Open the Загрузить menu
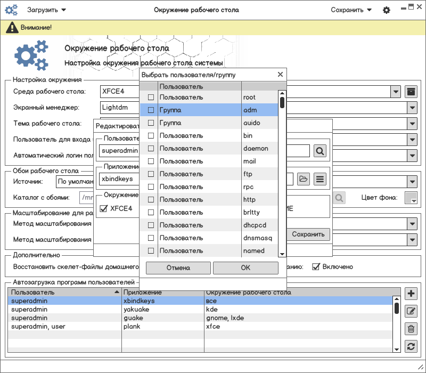Viewport: 426px width, 373px height. 46,10
